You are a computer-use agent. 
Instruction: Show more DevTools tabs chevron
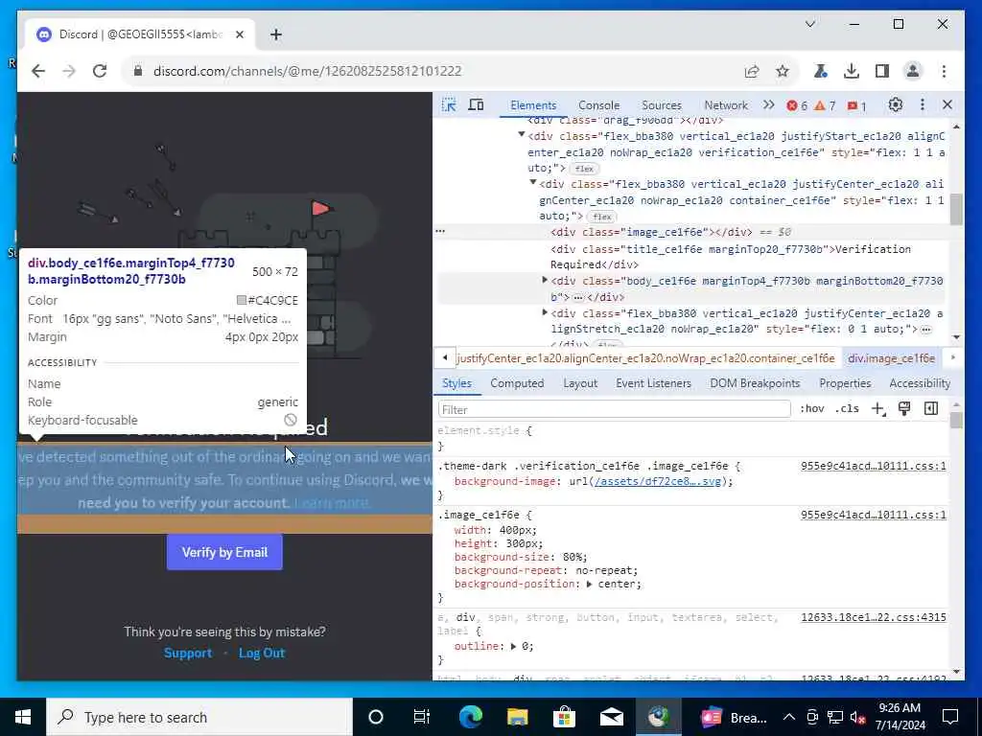pos(768,104)
